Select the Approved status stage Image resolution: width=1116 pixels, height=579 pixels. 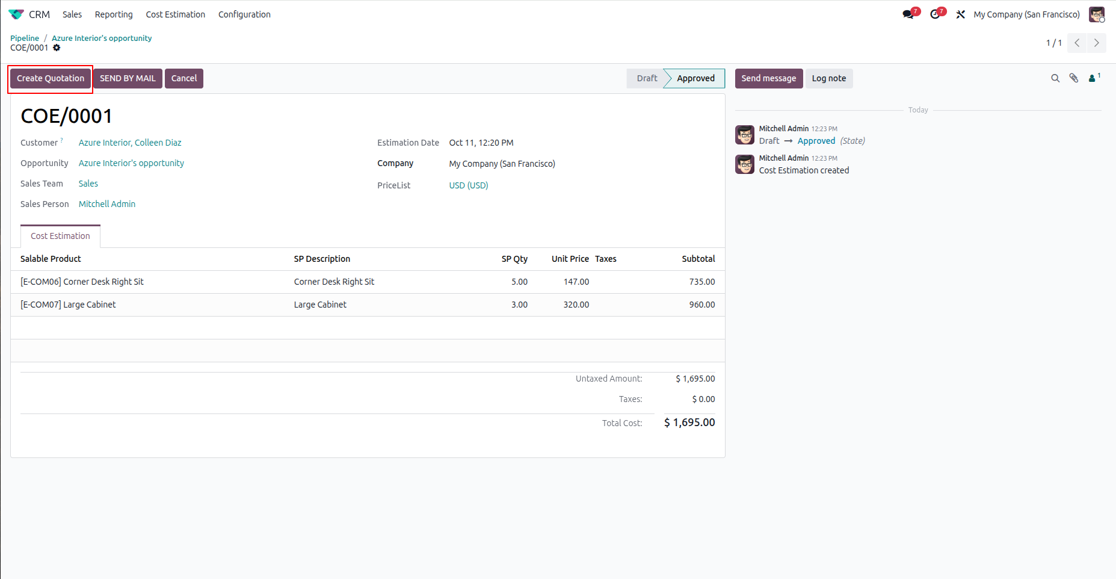695,78
